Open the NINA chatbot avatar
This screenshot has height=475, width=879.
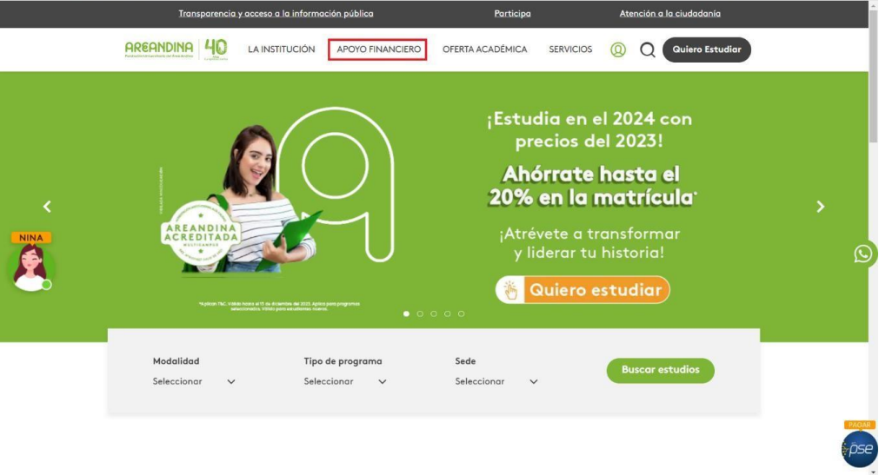pos(31,267)
